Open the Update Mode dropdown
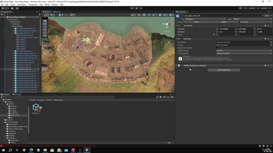 tap(244, 51)
